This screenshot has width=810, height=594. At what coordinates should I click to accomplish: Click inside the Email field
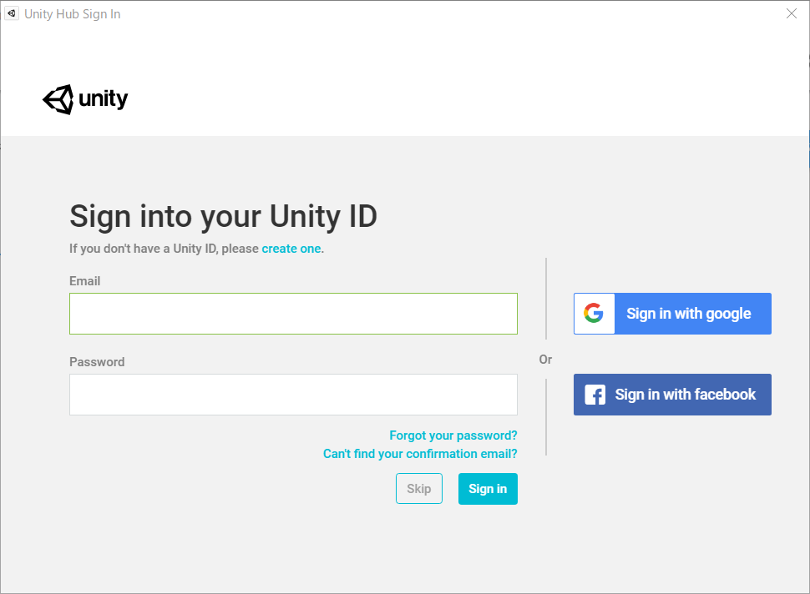click(292, 313)
